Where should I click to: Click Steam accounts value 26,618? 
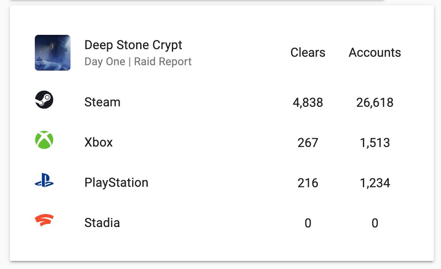[x=374, y=103]
